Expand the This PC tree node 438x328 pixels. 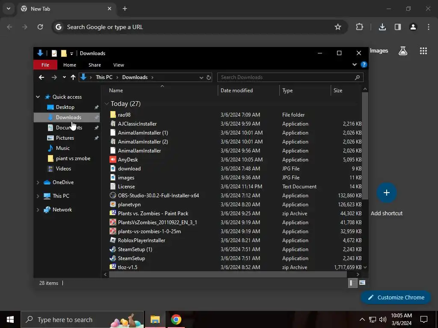coord(38,196)
